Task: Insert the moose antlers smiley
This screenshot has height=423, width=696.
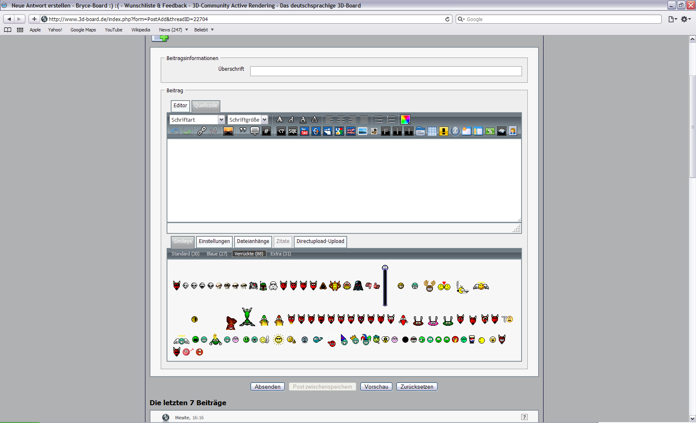Action: click(x=430, y=286)
